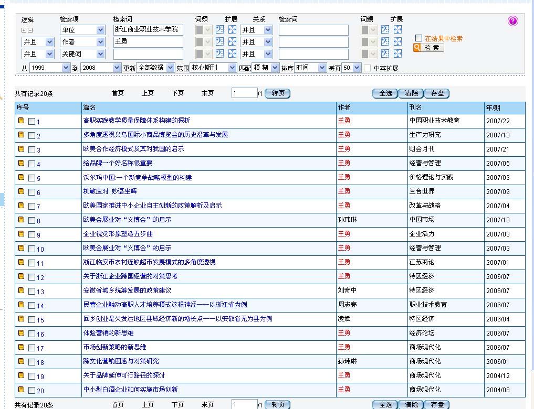
Task: Click the yellow record icon for row 12
Action: (x=21, y=276)
